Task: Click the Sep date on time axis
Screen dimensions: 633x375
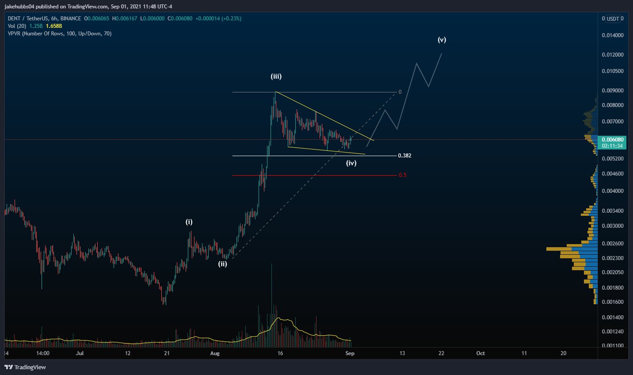Action: [x=350, y=353]
